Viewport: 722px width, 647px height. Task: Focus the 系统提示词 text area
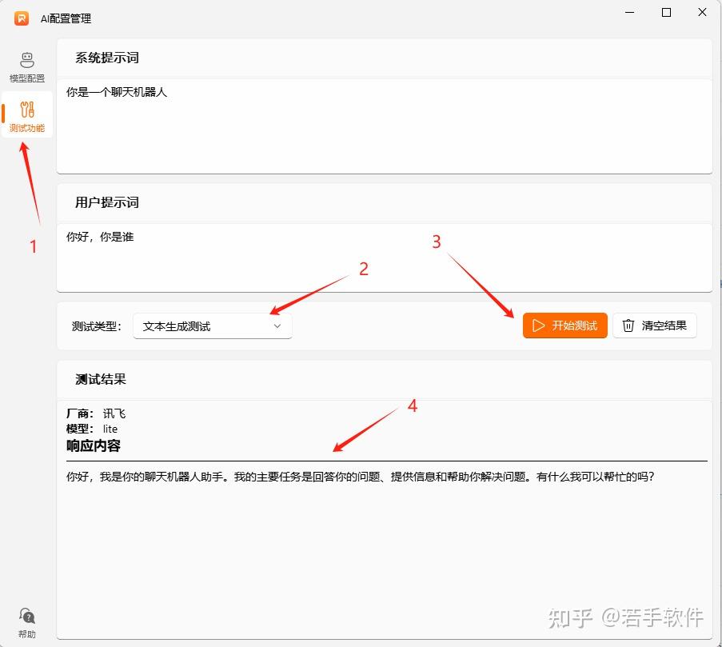click(x=385, y=126)
